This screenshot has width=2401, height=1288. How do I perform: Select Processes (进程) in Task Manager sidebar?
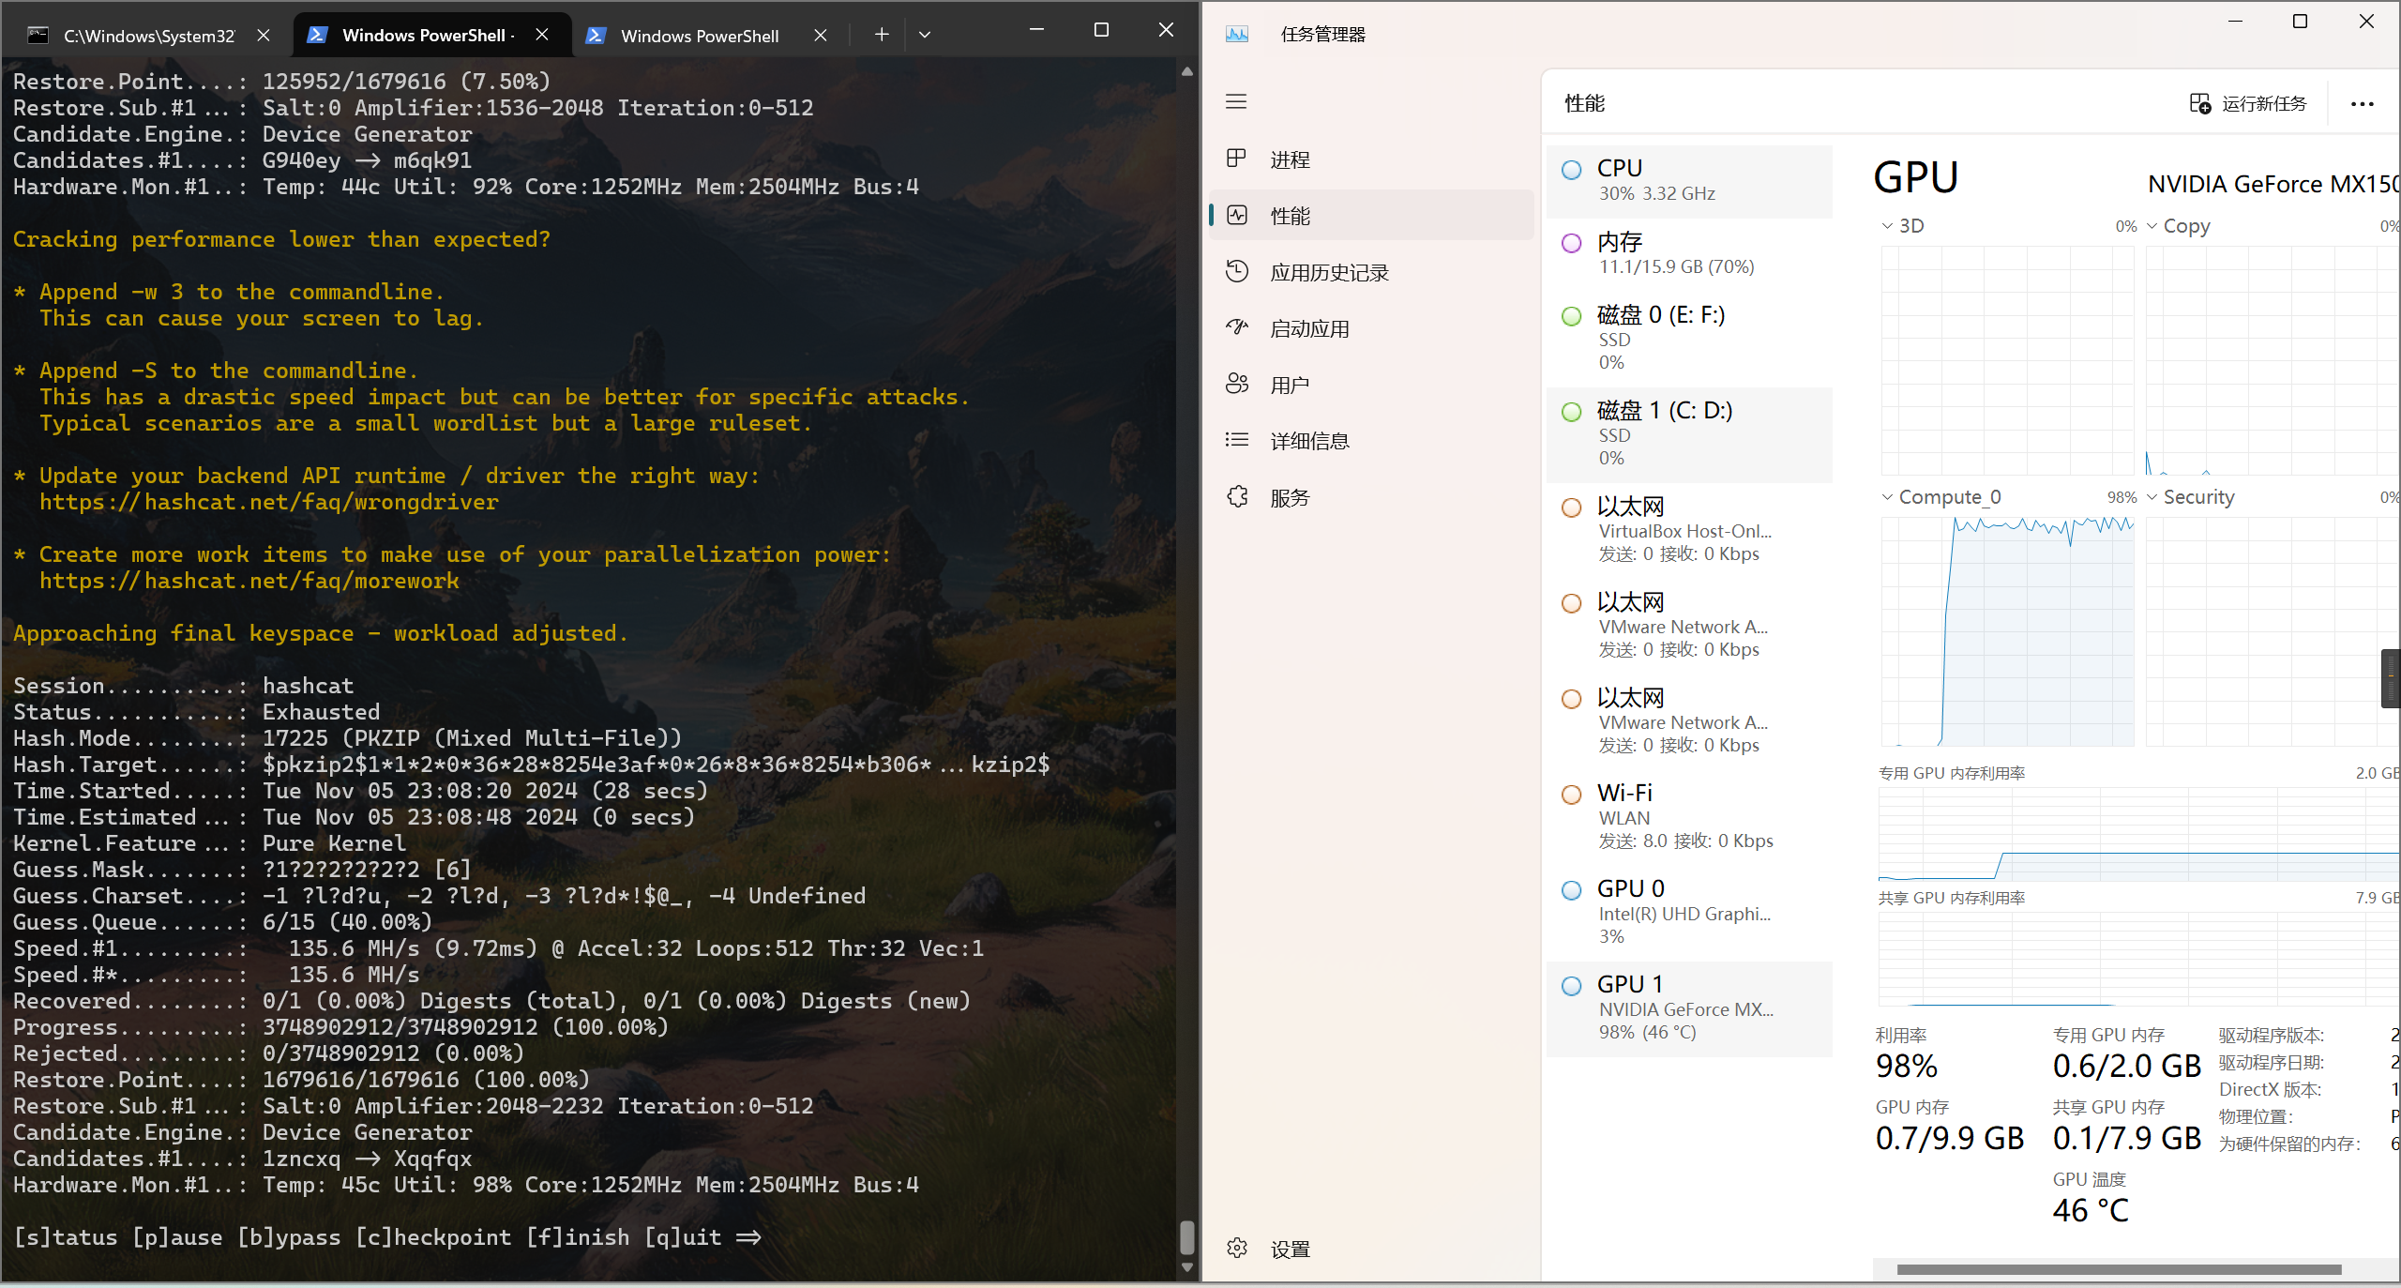(1371, 159)
